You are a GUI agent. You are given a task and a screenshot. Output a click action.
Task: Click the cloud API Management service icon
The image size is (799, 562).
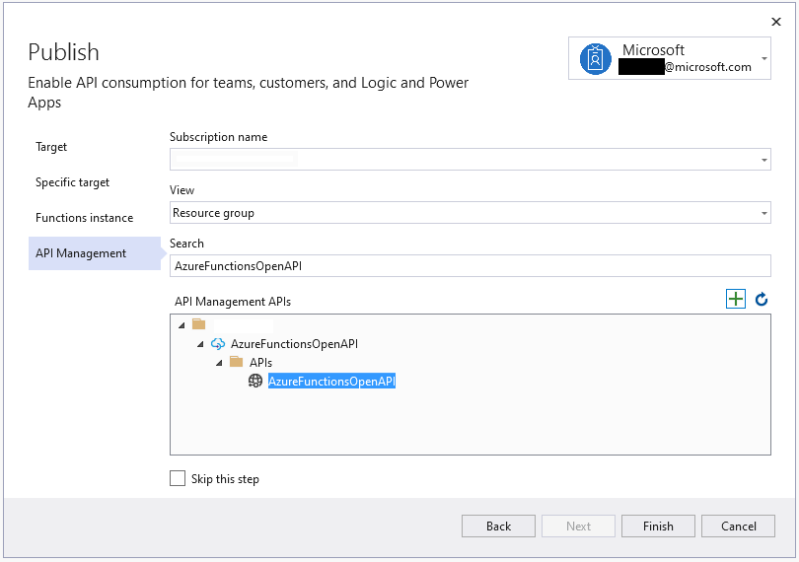218,343
